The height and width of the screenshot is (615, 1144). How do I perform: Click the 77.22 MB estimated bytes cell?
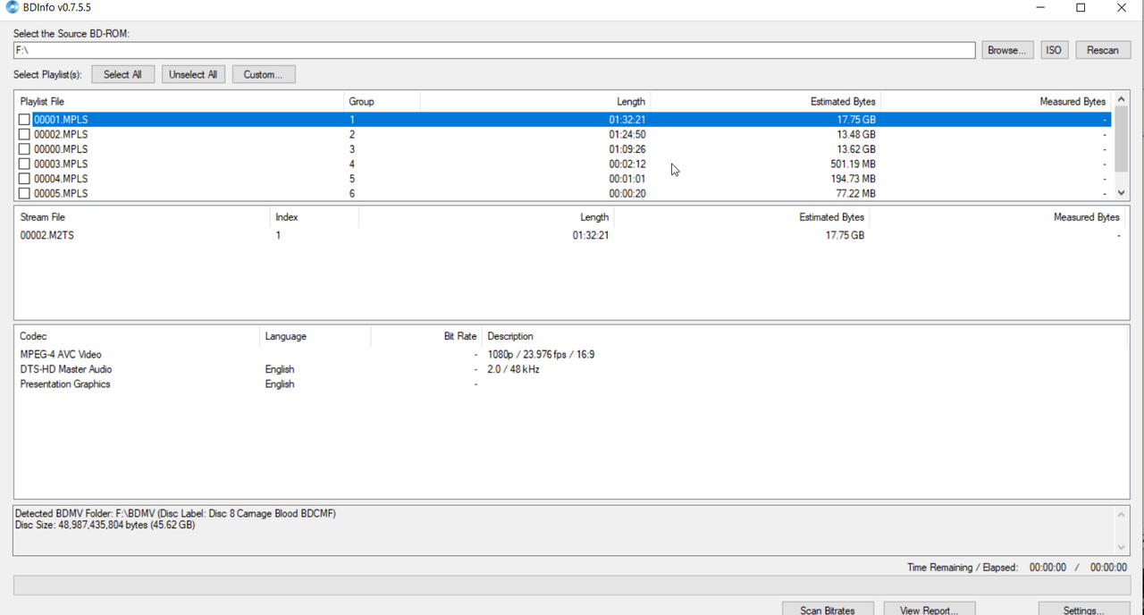[x=856, y=193]
